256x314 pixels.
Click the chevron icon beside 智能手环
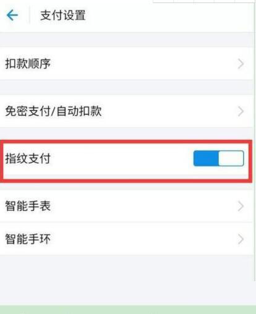click(241, 239)
